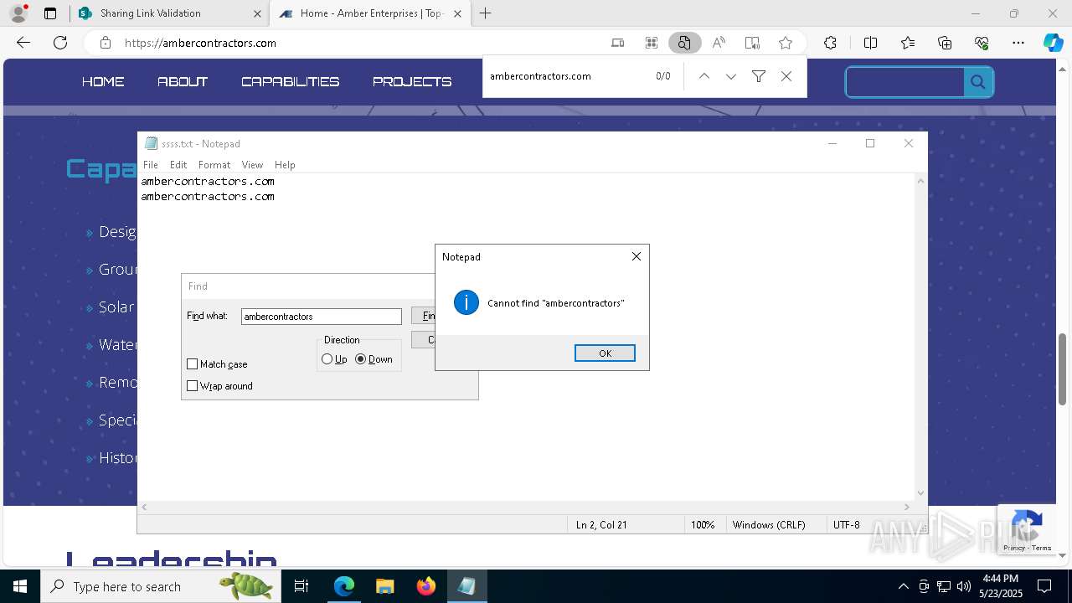This screenshot has height=603, width=1072.
Task: Open Notepad View menu
Action: tap(252, 165)
